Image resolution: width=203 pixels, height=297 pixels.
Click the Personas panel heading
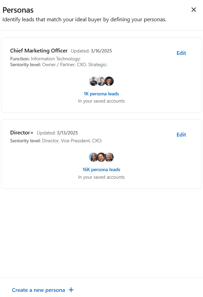coord(18,10)
